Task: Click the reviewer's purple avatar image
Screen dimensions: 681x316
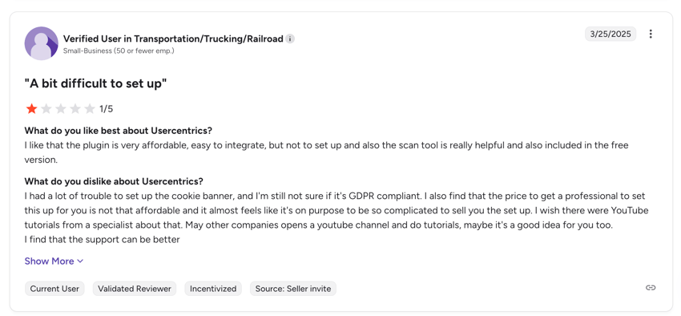Action: point(41,43)
